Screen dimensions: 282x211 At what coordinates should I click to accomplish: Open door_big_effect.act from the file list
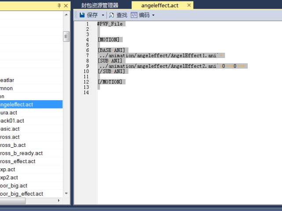pos(21,193)
